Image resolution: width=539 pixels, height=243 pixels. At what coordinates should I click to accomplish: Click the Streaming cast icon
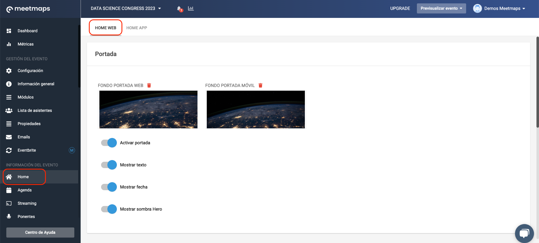click(9, 203)
